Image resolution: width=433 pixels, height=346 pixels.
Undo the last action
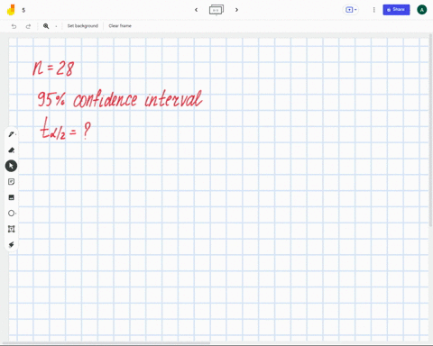pyautogui.click(x=14, y=26)
